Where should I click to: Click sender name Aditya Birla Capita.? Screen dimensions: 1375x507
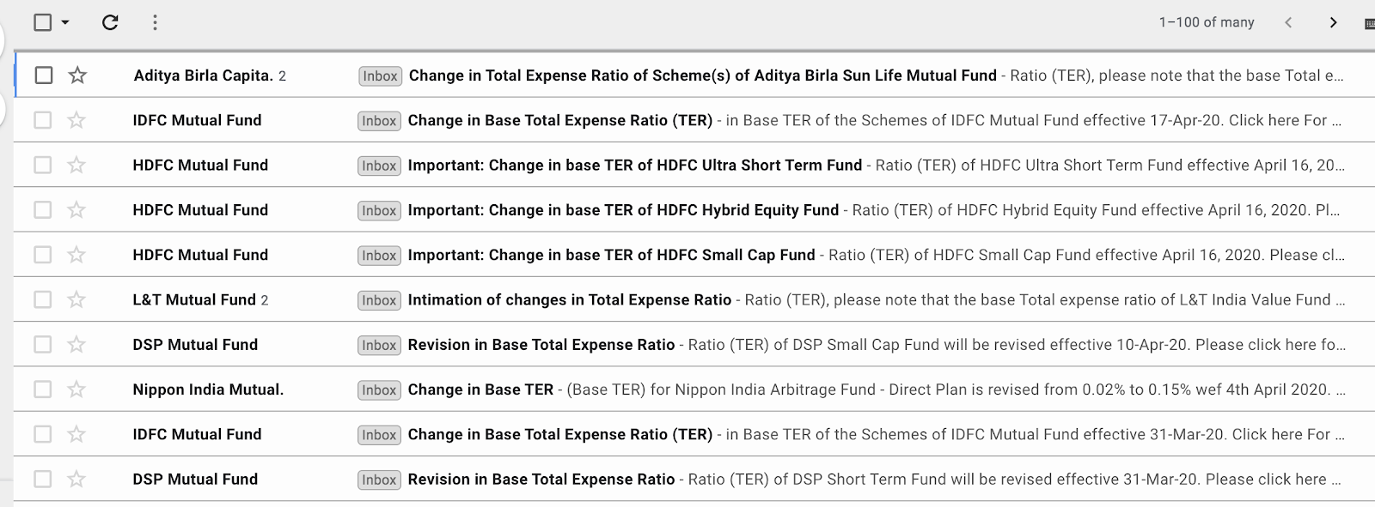point(204,75)
